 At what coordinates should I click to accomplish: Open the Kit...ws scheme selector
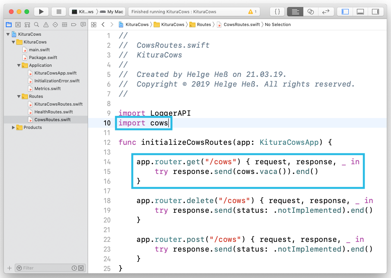tap(83, 12)
